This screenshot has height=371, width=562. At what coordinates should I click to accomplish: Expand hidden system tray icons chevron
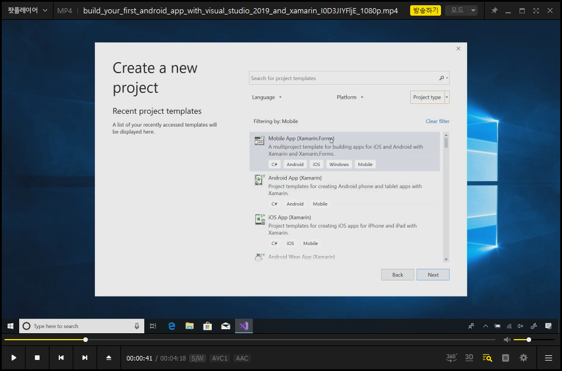coord(486,326)
